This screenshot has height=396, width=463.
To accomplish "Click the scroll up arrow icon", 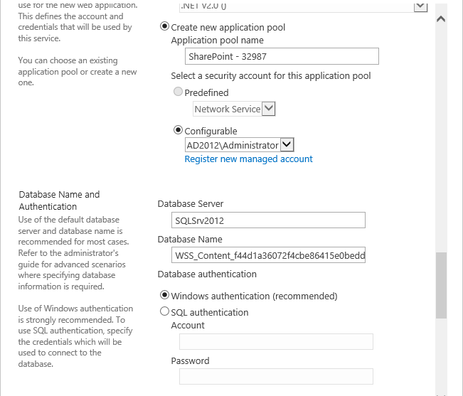I will click(441, 19).
